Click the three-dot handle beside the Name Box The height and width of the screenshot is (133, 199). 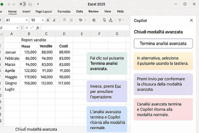[22, 28]
